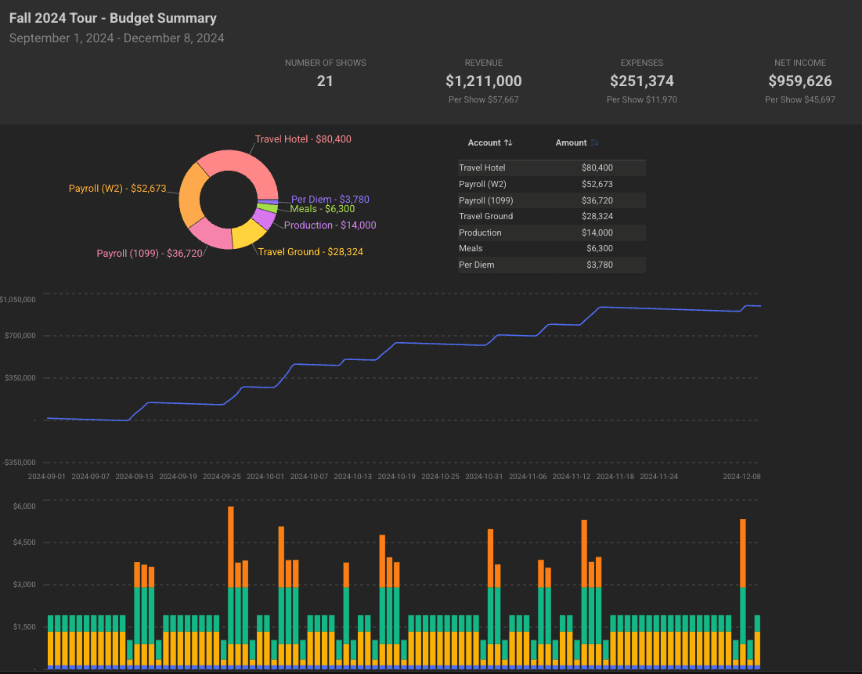Image resolution: width=862 pixels, height=674 pixels.
Task: Select the Meals table row
Action: click(x=552, y=248)
